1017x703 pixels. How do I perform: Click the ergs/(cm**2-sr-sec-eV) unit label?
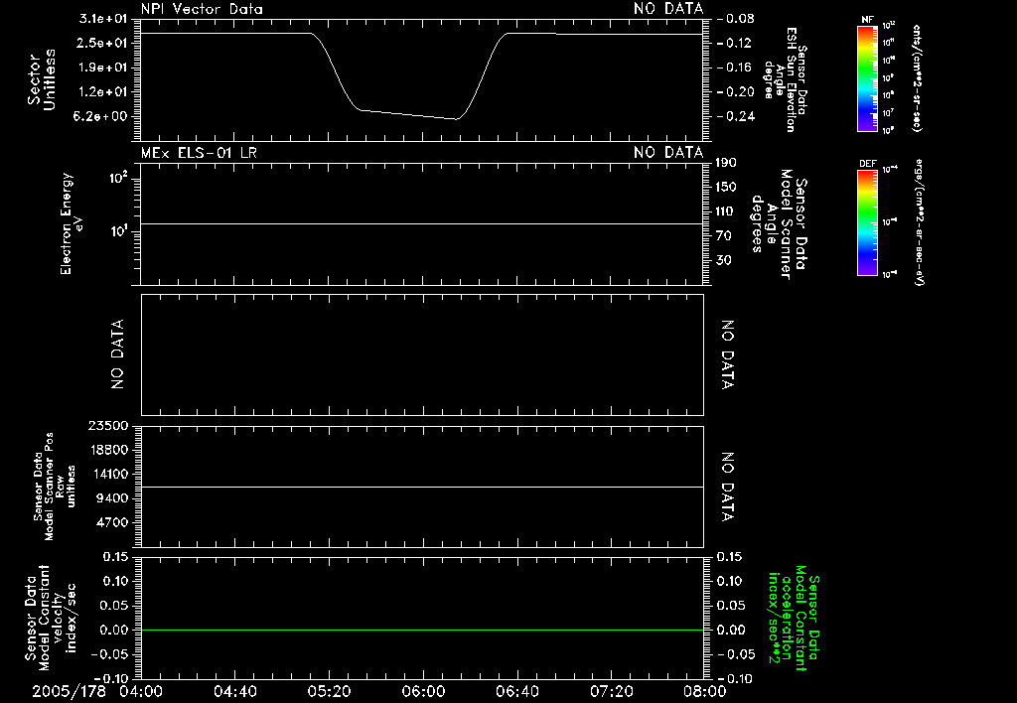tap(919, 222)
